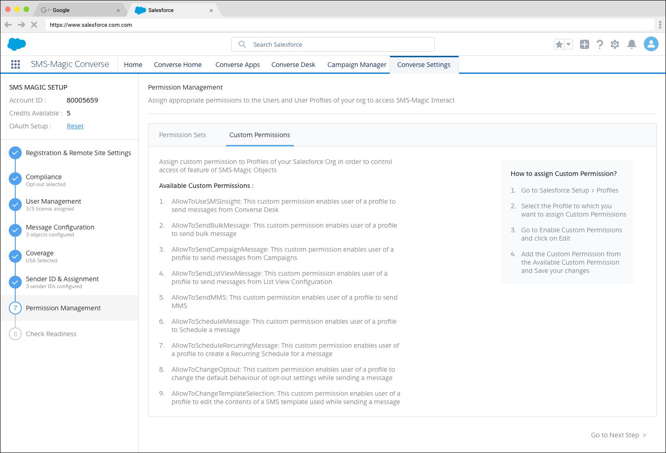Open the Campaign Manager tab
Viewport: 666px width, 453px height.
pos(357,65)
